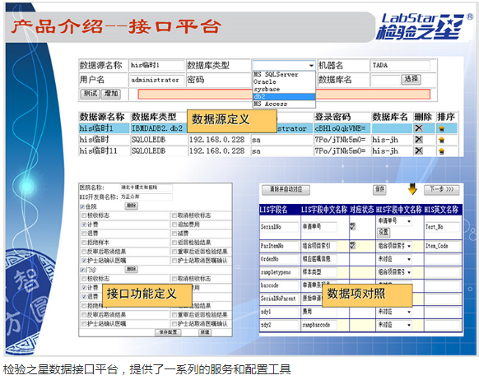
Task: Choose Oracle from database type list
Action: pyautogui.click(x=284, y=81)
